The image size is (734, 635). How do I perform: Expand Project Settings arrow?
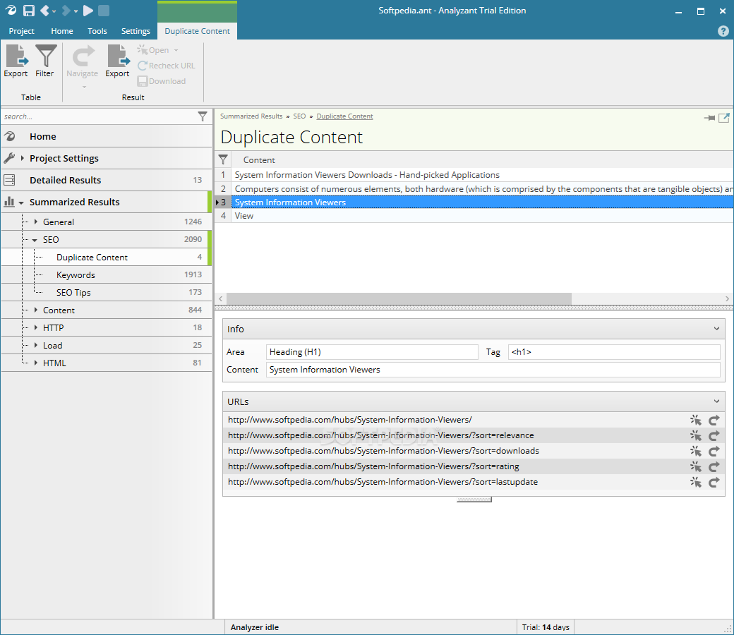click(x=22, y=158)
